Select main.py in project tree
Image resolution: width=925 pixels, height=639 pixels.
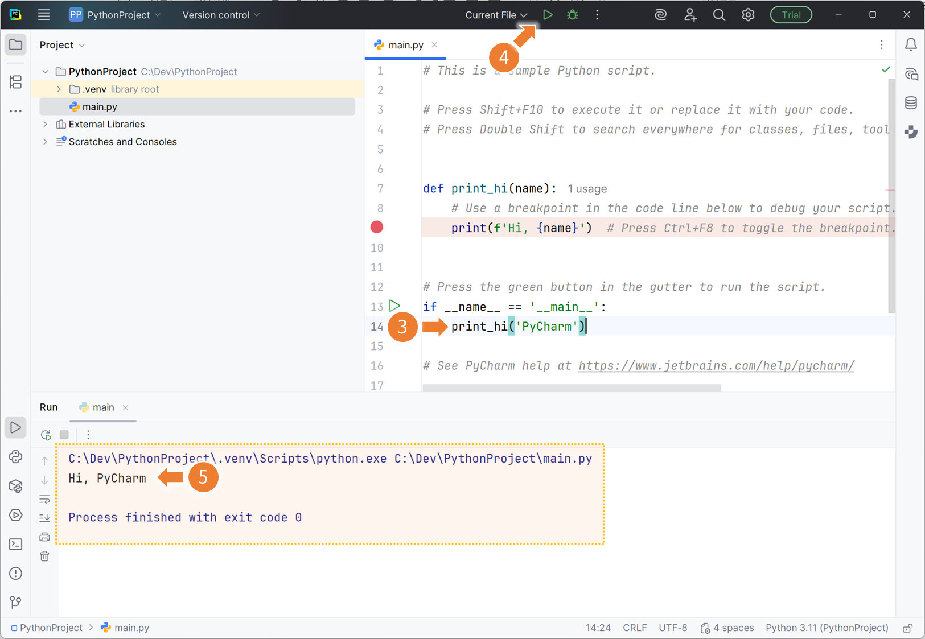197,106
